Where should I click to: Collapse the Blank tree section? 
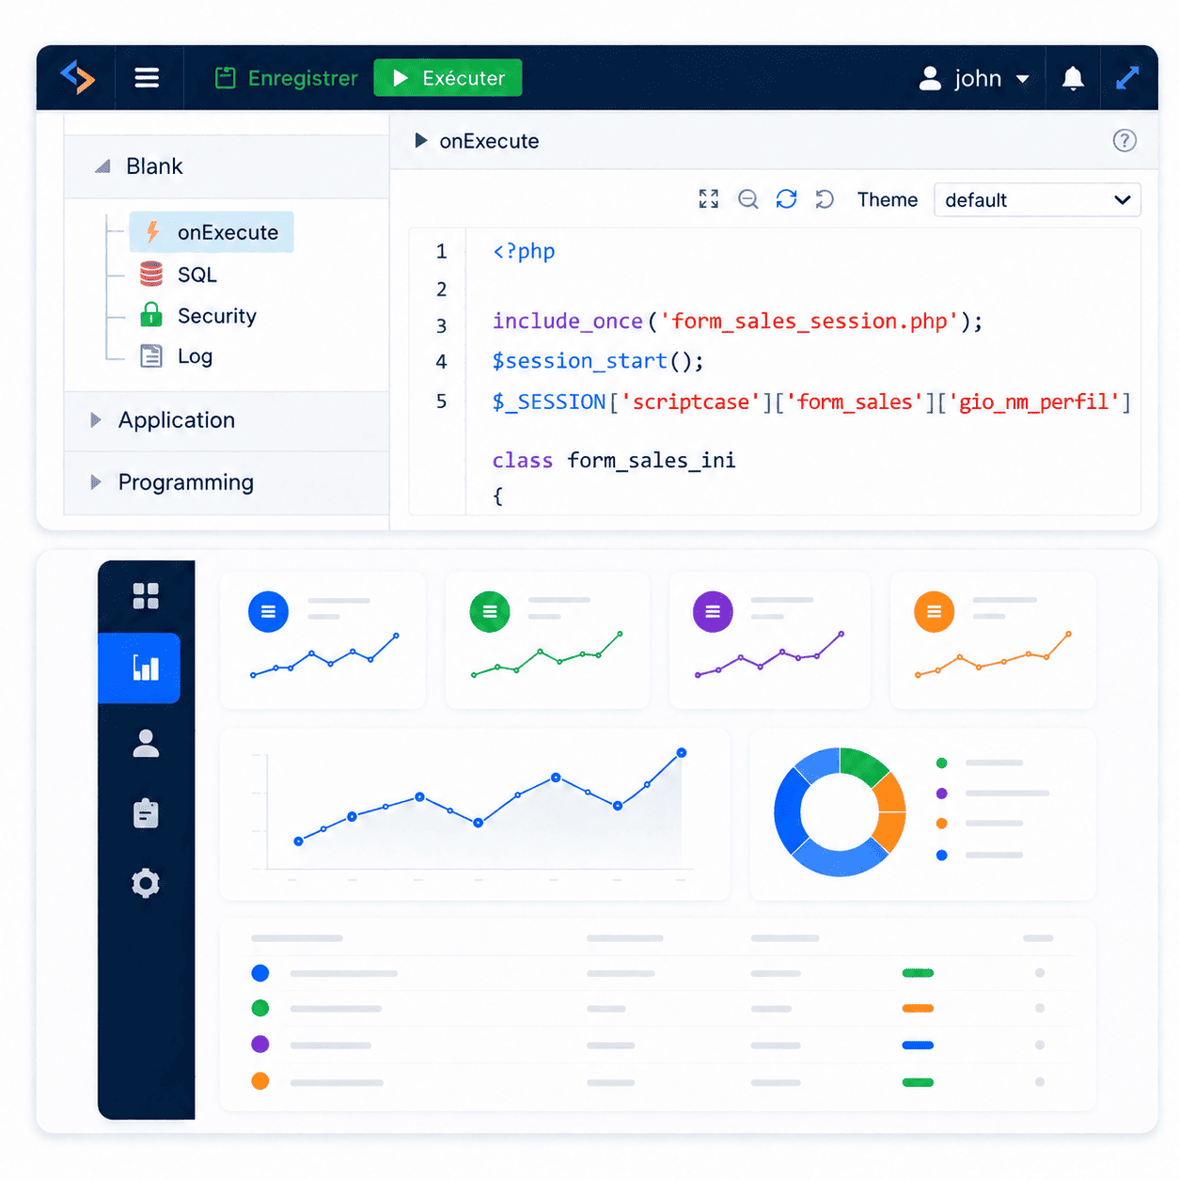tap(102, 166)
